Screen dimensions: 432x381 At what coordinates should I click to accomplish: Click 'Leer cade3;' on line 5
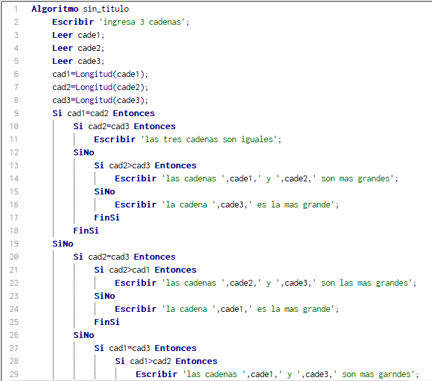tap(78, 61)
